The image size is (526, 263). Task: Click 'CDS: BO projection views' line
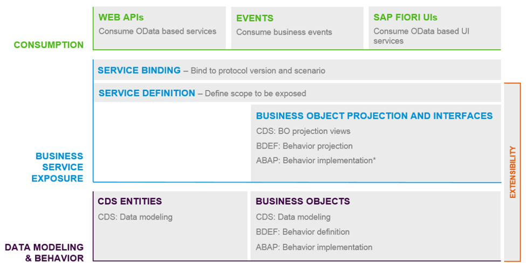pyautogui.click(x=303, y=131)
